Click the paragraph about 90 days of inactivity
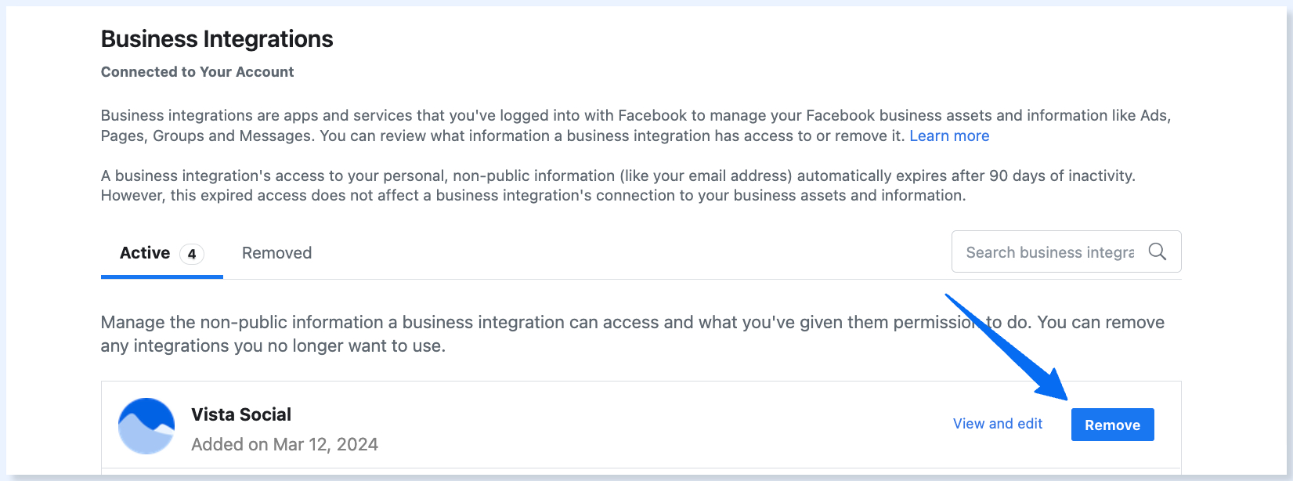 click(618, 186)
